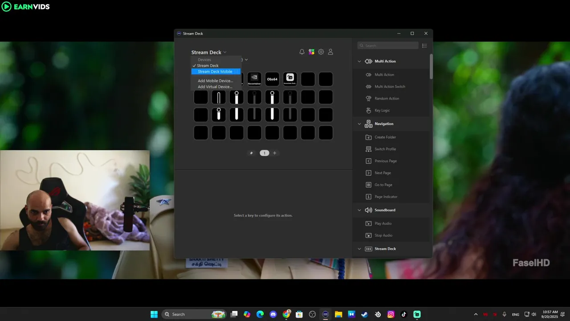Screen dimensions: 570x321
Task: Click the Windows Start button
Action: [x=154, y=314]
